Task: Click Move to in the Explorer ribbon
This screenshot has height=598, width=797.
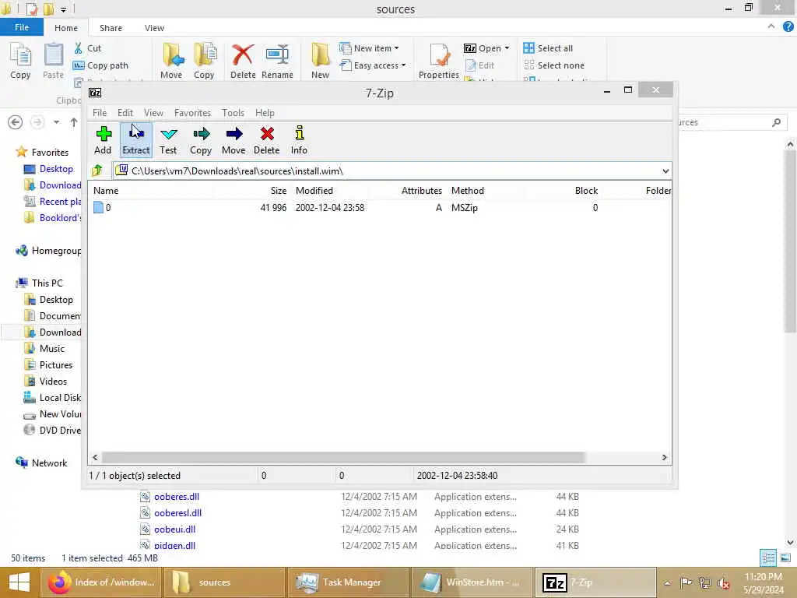Action: pos(171,61)
